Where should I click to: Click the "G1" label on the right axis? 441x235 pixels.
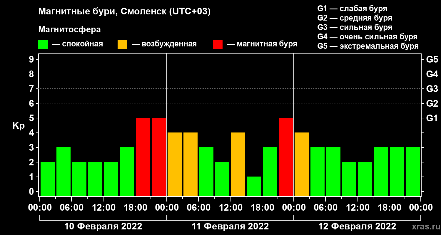click(432, 118)
